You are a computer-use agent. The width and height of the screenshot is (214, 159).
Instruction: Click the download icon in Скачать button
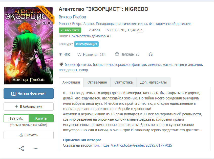tap(21, 135)
